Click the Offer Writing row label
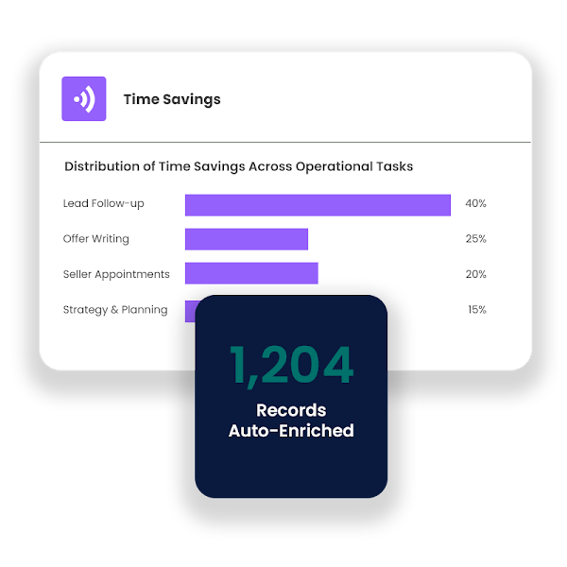The height and width of the screenshot is (567, 567). (x=95, y=239)
